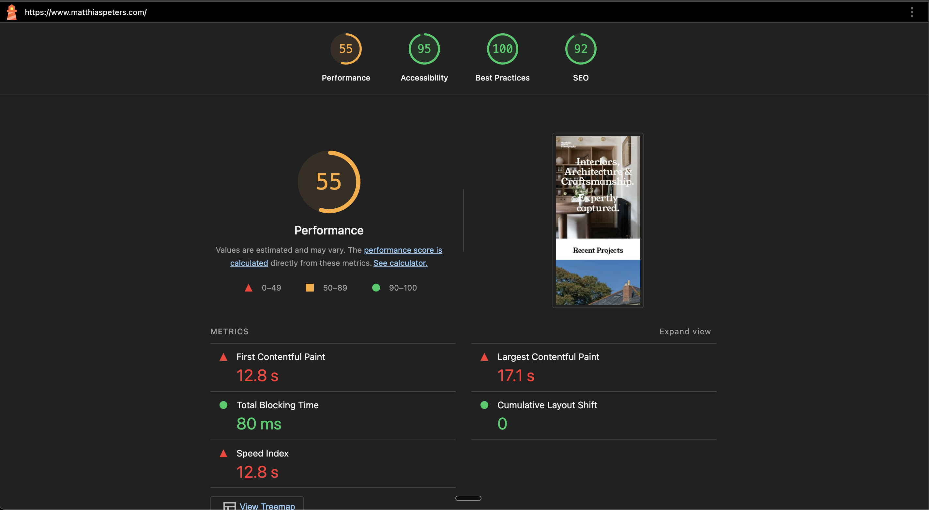Click the large 55 Performance gauge
The image size is (929, 510).
328,182
